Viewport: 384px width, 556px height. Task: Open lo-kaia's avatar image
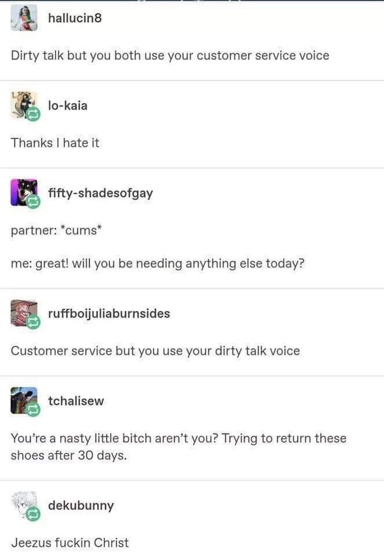pyautogui.click(x=24, y=105)
